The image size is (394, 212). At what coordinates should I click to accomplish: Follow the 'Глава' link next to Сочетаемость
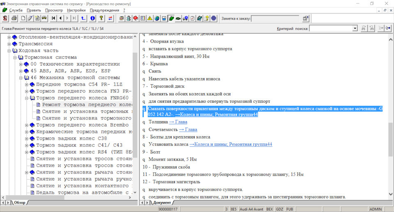point(188,129)
